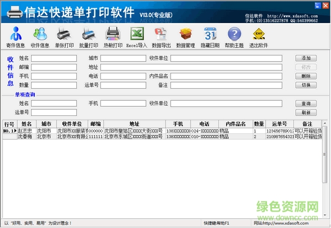Screen dimensions: 331x228
Task: Click the 退出软件 exit software icon
Action: (258, 37)
